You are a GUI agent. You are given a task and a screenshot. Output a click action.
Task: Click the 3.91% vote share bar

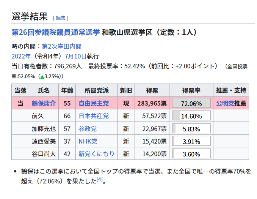[191, 141]
